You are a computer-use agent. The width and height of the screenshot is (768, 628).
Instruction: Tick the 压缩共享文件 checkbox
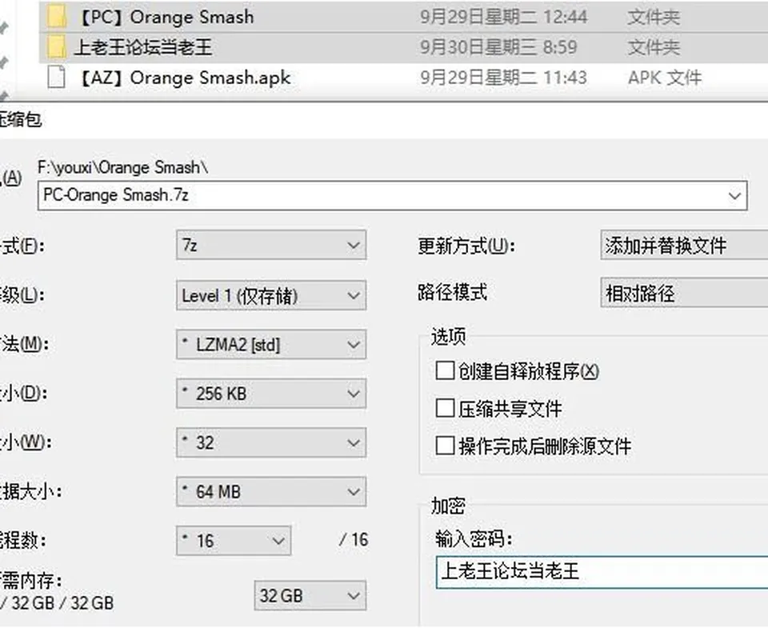pos(445,408)
